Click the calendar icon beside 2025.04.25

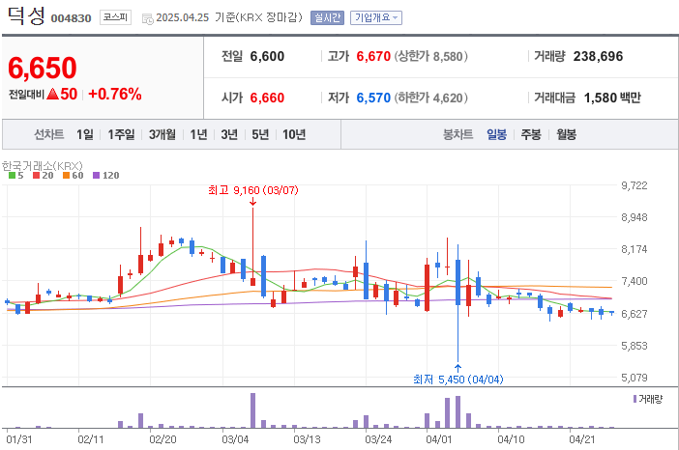(148, 18)
